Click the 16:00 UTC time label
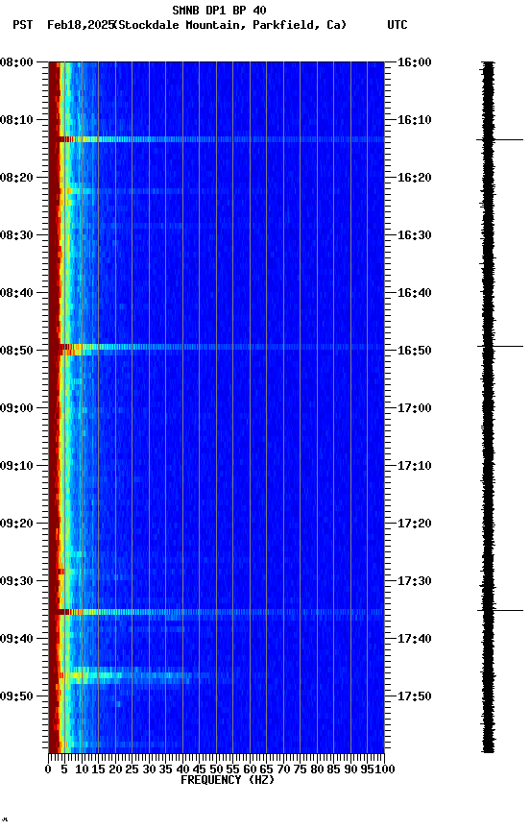 point(414,61)
